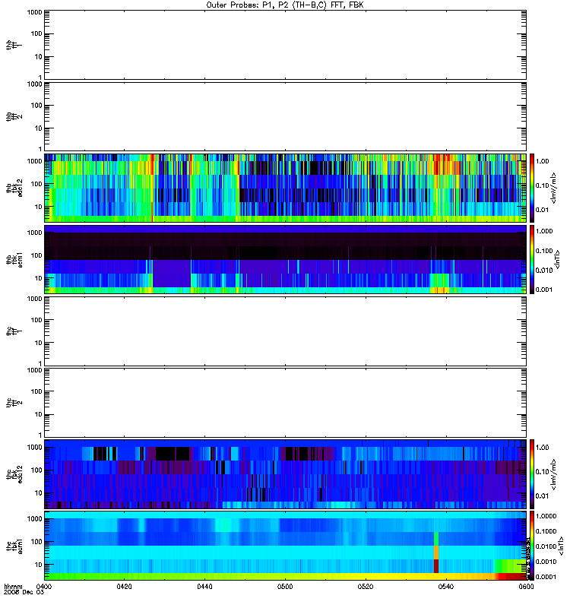Image resolution: width=570 pixels, height=608 pixels.
Task: Click the 0440 time axis label
Action: coord(204,586)
